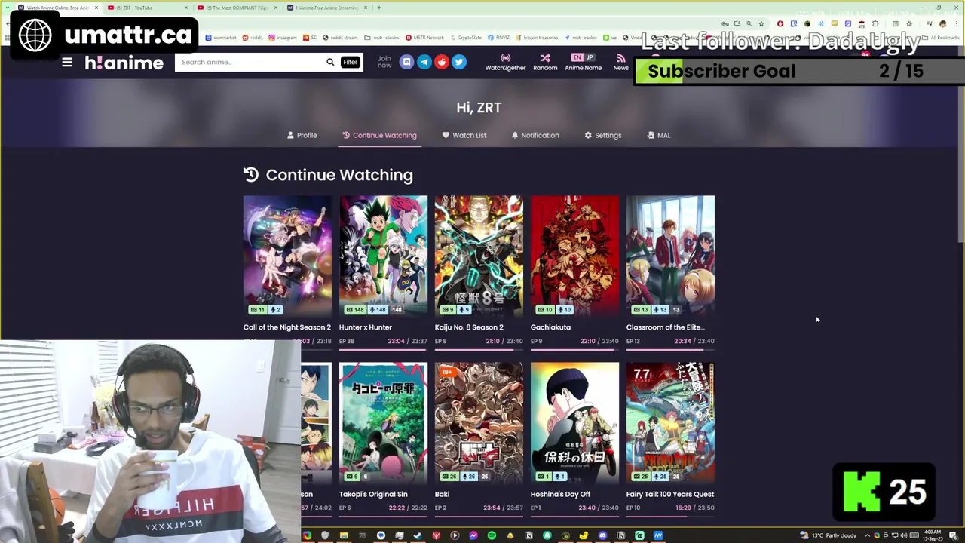Open Hunter x Hunter poster
Image resolution: width=965 pixels, height=543 pixels.
[x=383, y=256]
